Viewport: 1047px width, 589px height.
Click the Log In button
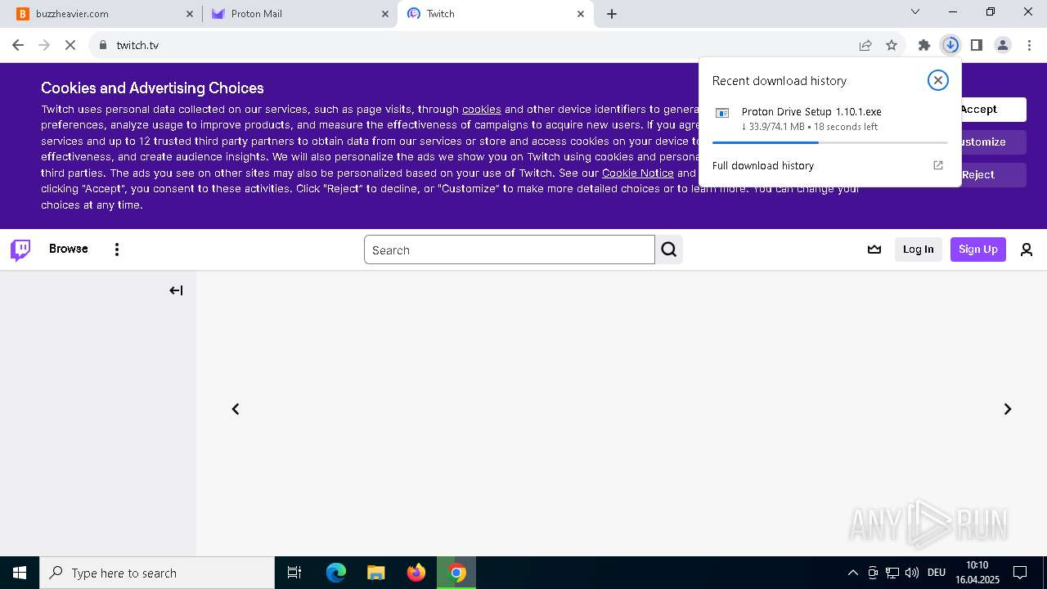click(x=918, y=250)
